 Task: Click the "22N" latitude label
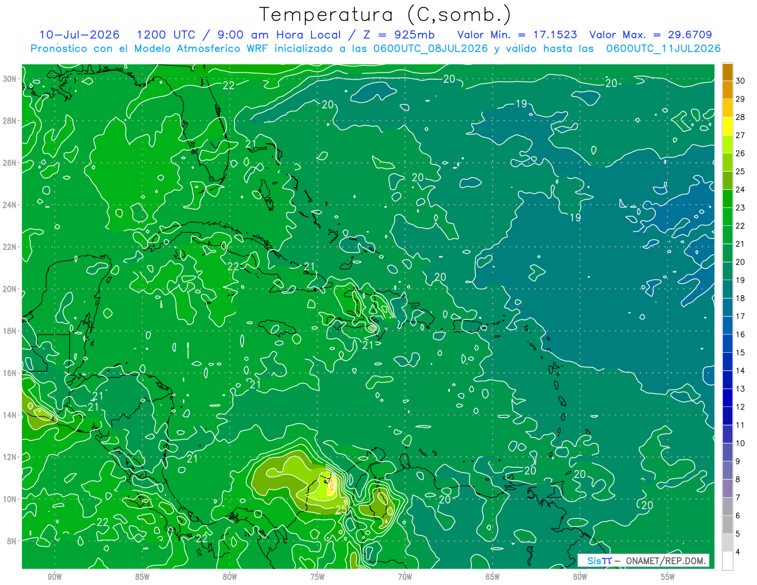(x=9, y=247)
